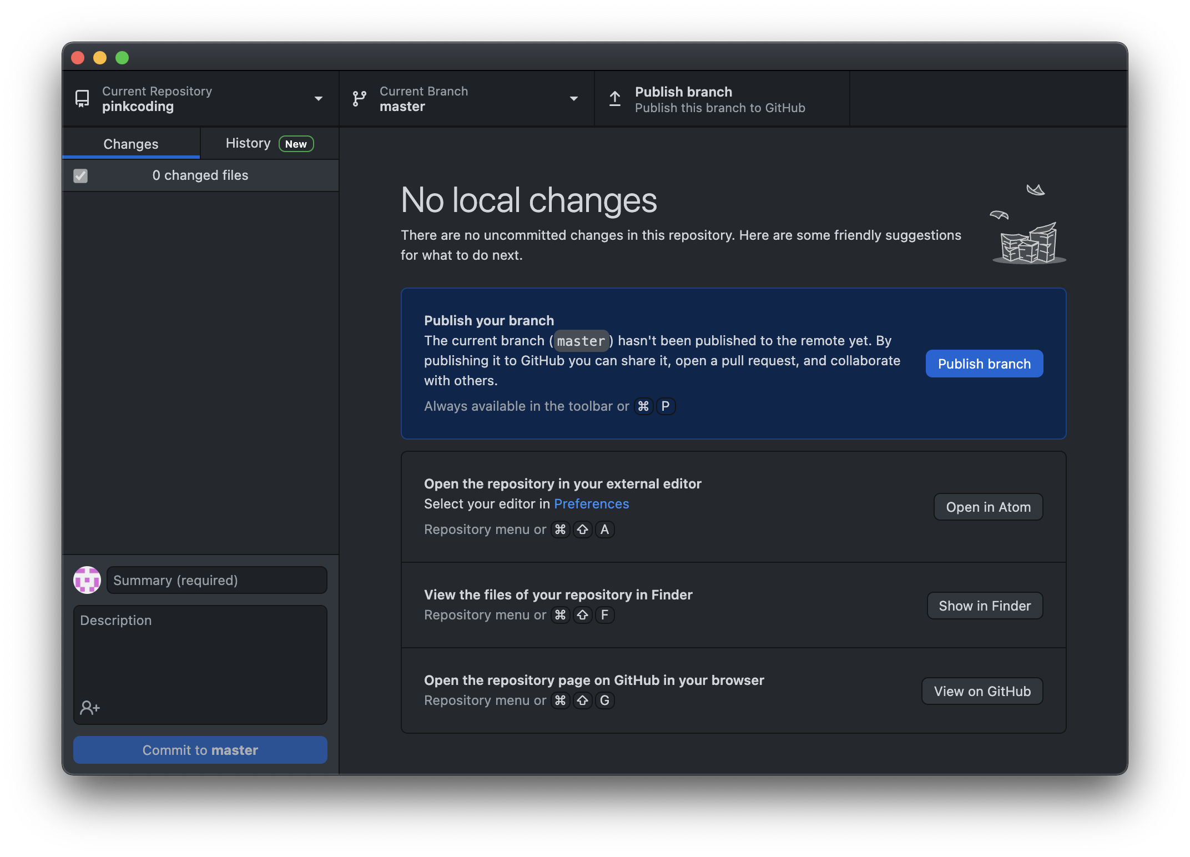Click the master code label in suggestion
Image resolution: width=1190 pixels, height=857 pixels.
pos(581,341)
